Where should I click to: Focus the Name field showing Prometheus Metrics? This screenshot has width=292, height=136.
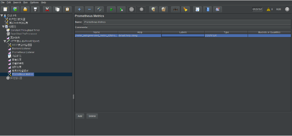187,22
